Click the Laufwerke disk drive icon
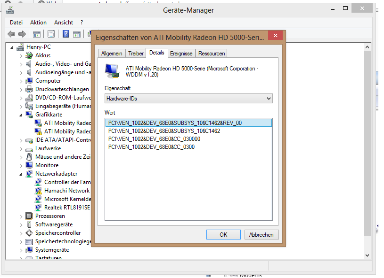384x278 pixels. [29, 149]
